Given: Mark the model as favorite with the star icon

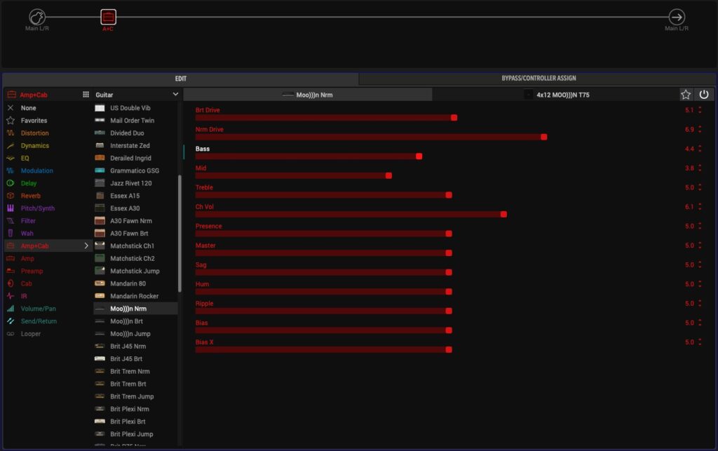Looking at the screenshot, I should pos(686,95).
